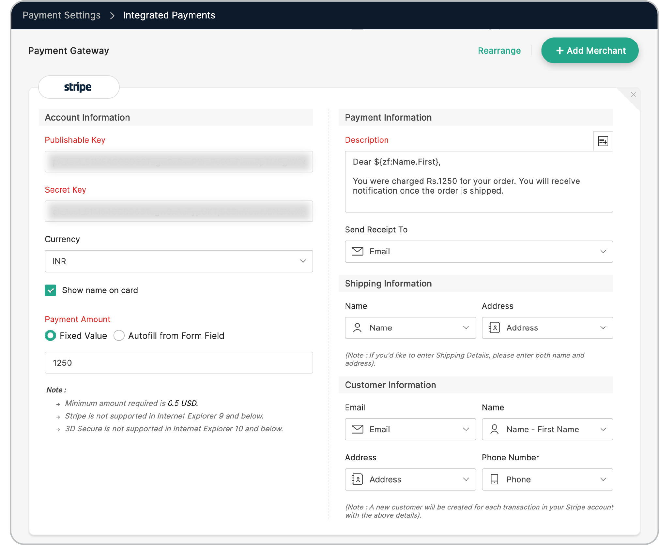Click the insert field icon above Description
This screenshot has height=545, width=659.
[x=603, y=141]
